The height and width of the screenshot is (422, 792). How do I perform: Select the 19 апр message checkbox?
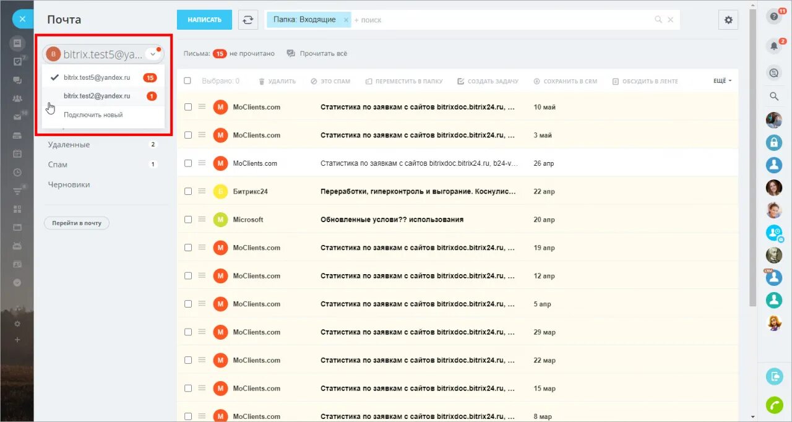point(188,248)
